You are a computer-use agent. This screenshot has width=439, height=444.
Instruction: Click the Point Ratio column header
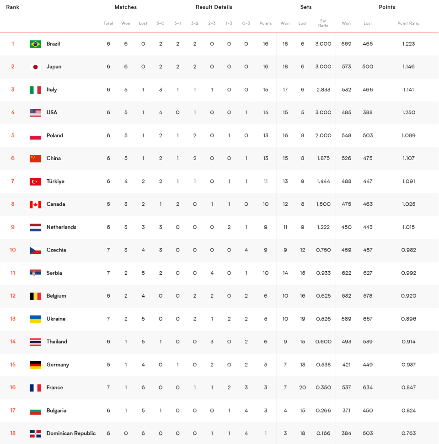coord(408,23)
